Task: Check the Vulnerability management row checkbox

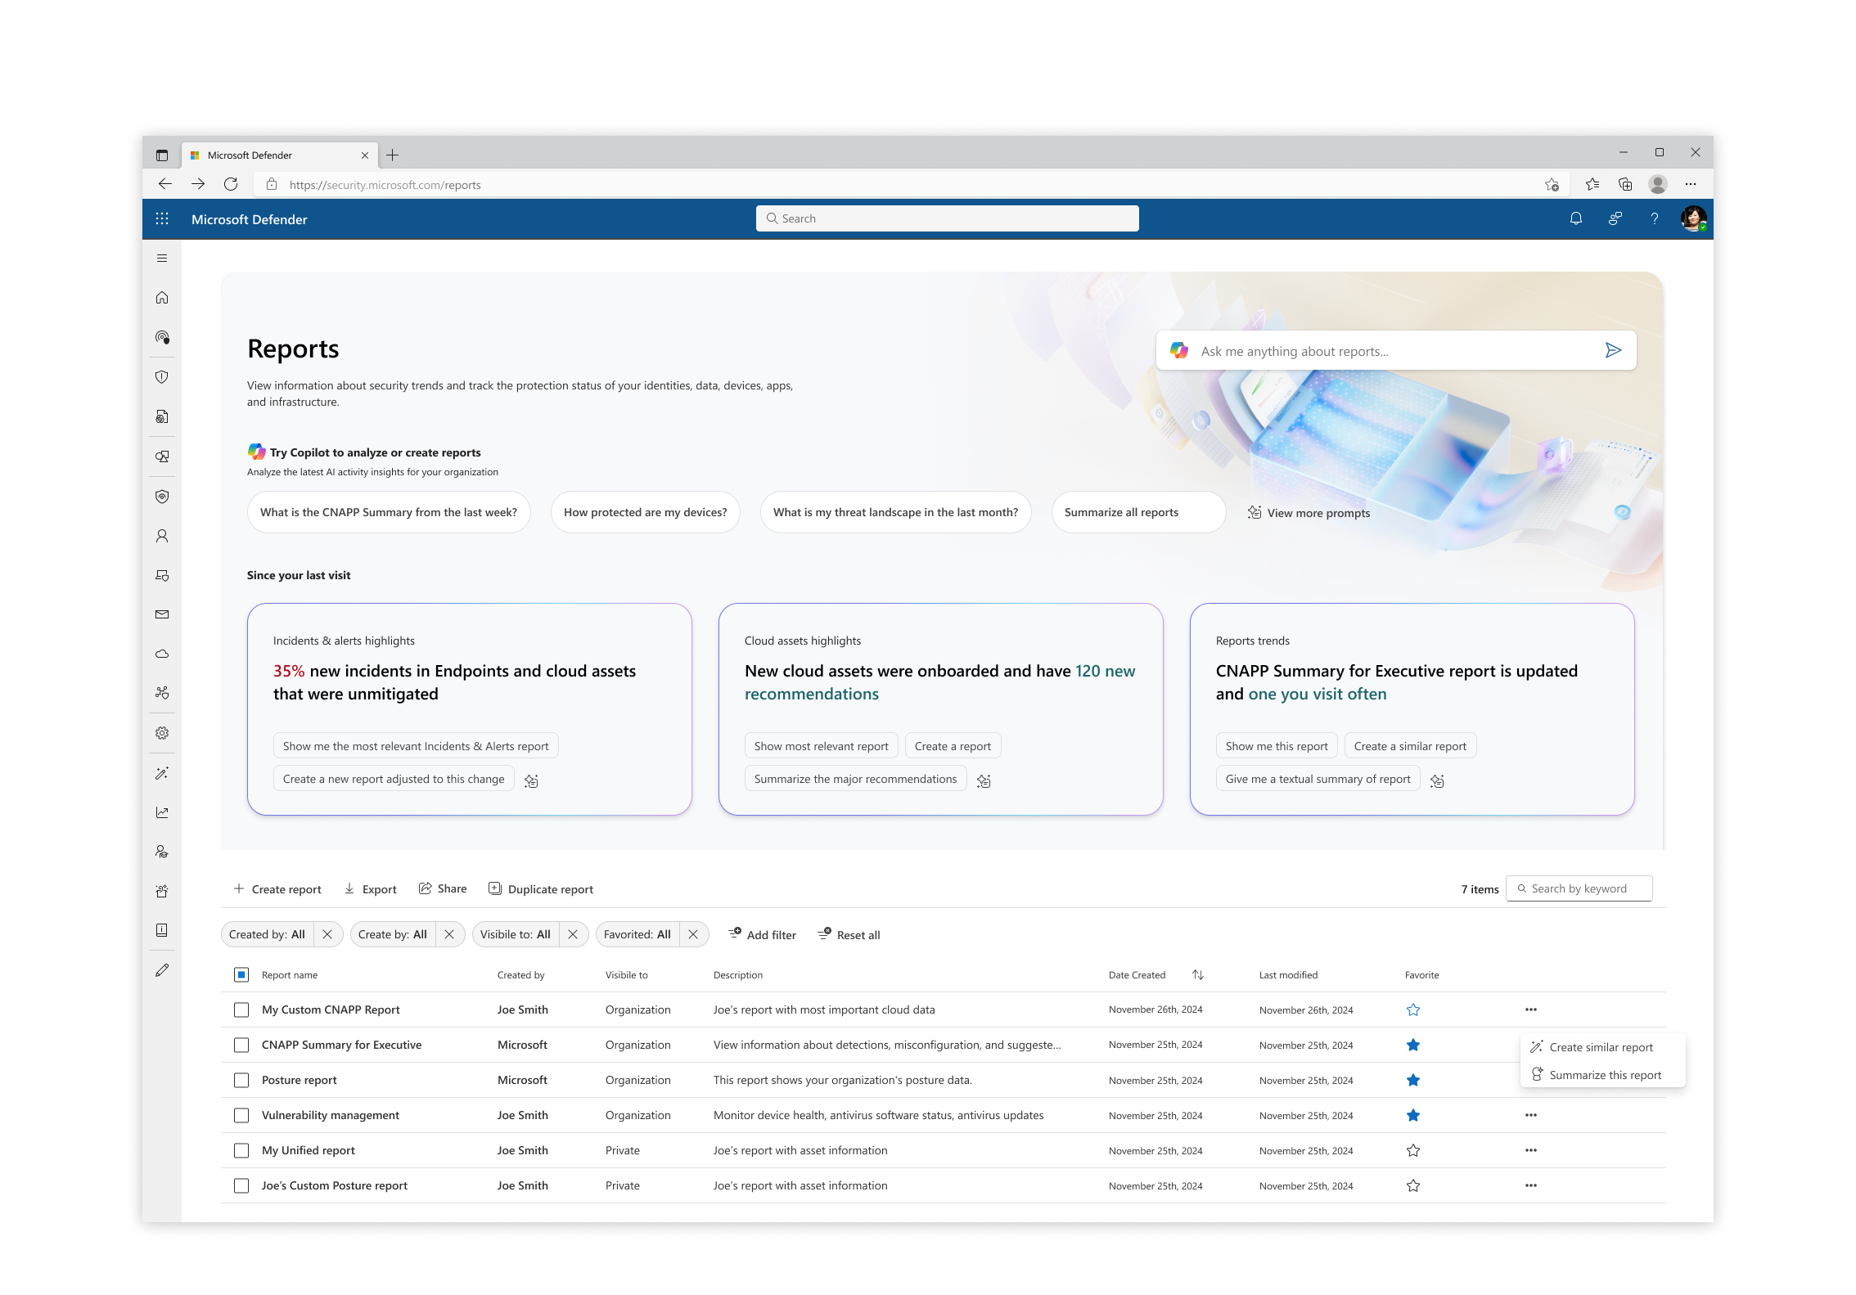Action: coord(241,1115)
